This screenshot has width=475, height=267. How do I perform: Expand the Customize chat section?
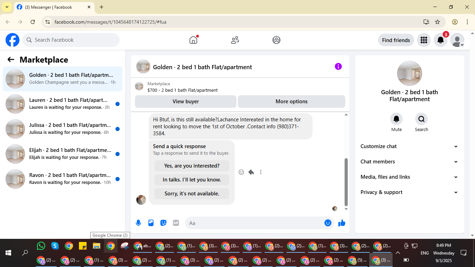coord(410,146)
